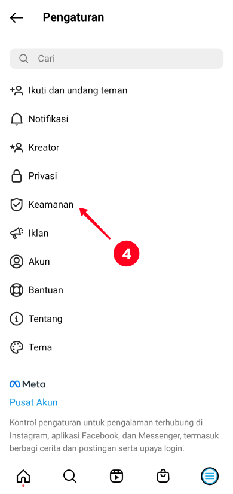Tap the Kreator star-person icon

[16, 147]
